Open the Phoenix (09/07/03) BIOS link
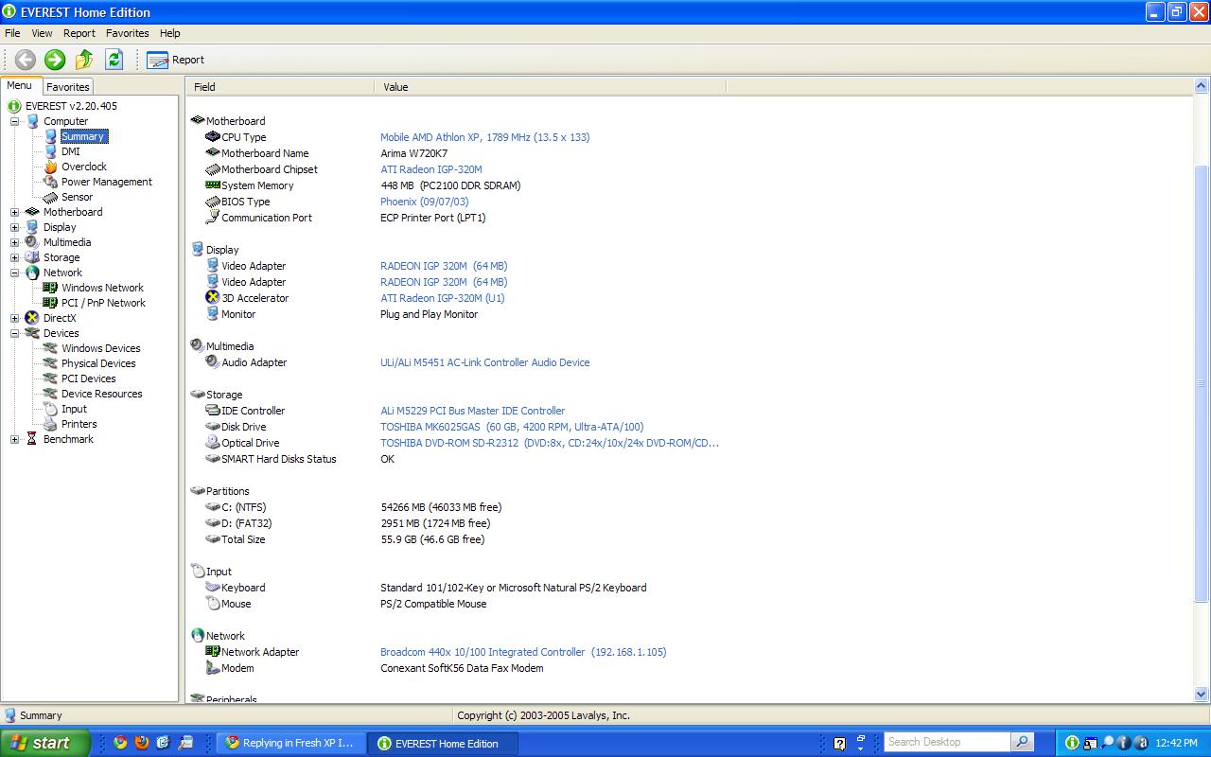1211x757 pixels. pyautogui.click(x=424, y=202)
